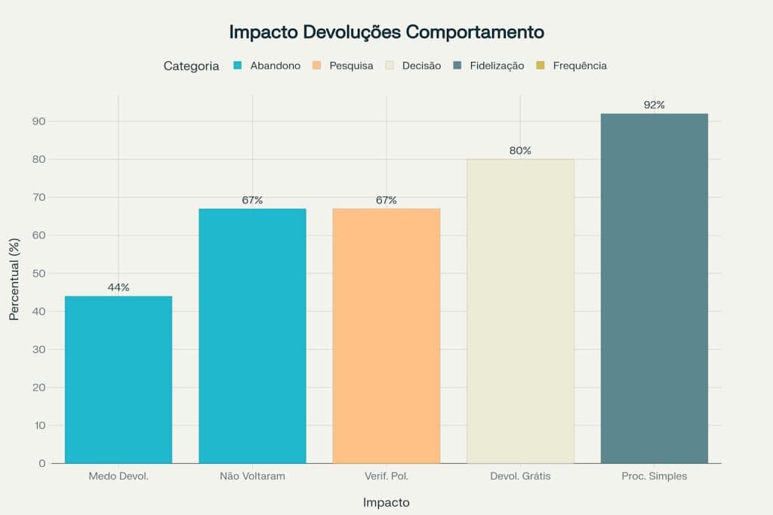Select the tall Proc. Simples bar
Image resolution: width=773 pixels, height=515 pixels.
pyautogui.click(x=654, y=288)
